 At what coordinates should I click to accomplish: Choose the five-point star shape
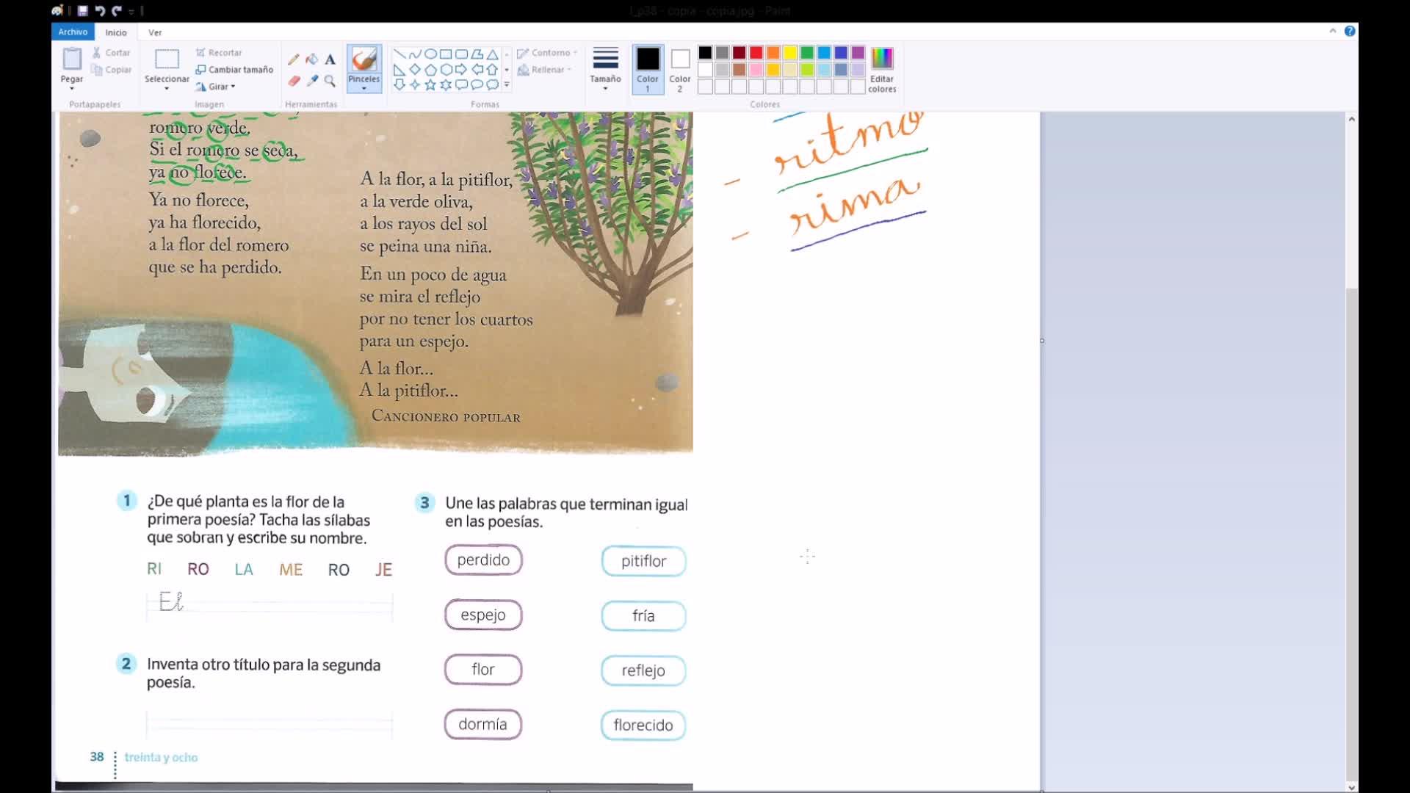[430, 84]
